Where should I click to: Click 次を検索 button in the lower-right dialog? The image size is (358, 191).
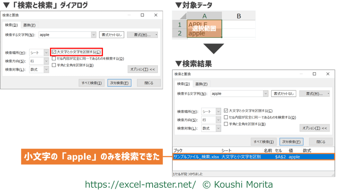(x=291, y=142)
